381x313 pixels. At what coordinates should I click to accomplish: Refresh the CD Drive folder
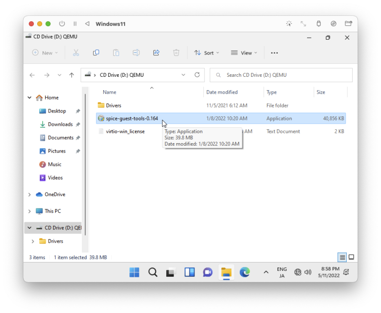[197, 75]
